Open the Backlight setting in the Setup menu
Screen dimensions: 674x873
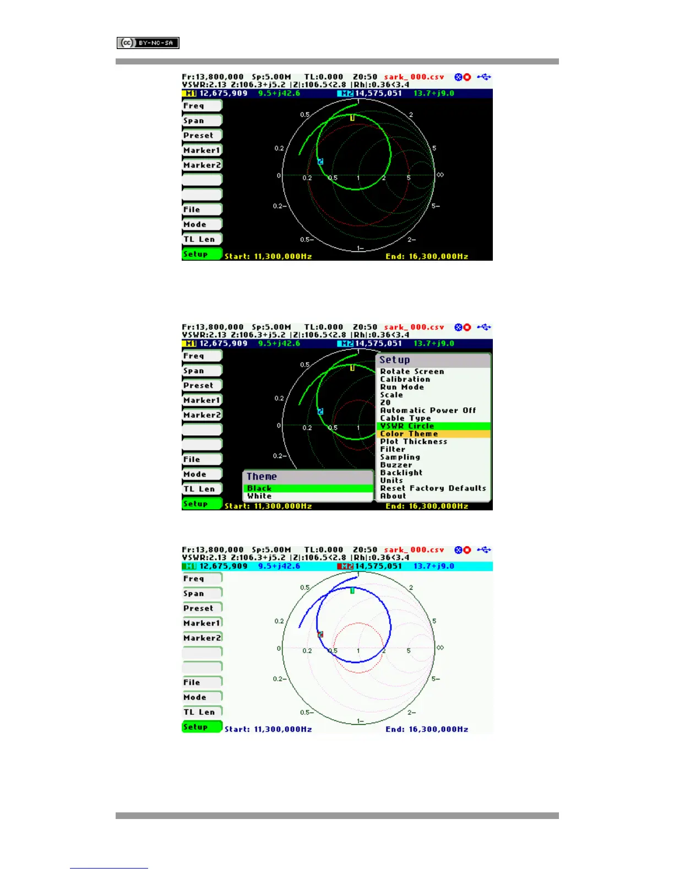click(x=433, y=473)
